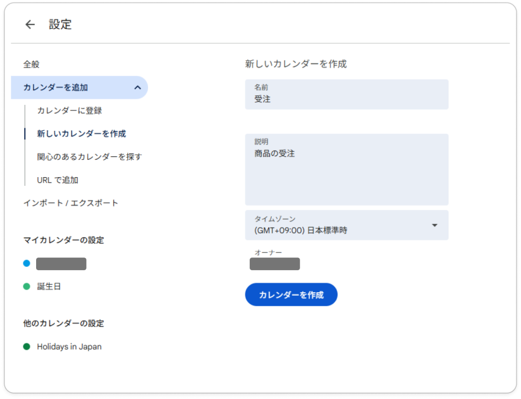Click the オーナー field
Screen dimensions: 521x399
tap(274, 264)
